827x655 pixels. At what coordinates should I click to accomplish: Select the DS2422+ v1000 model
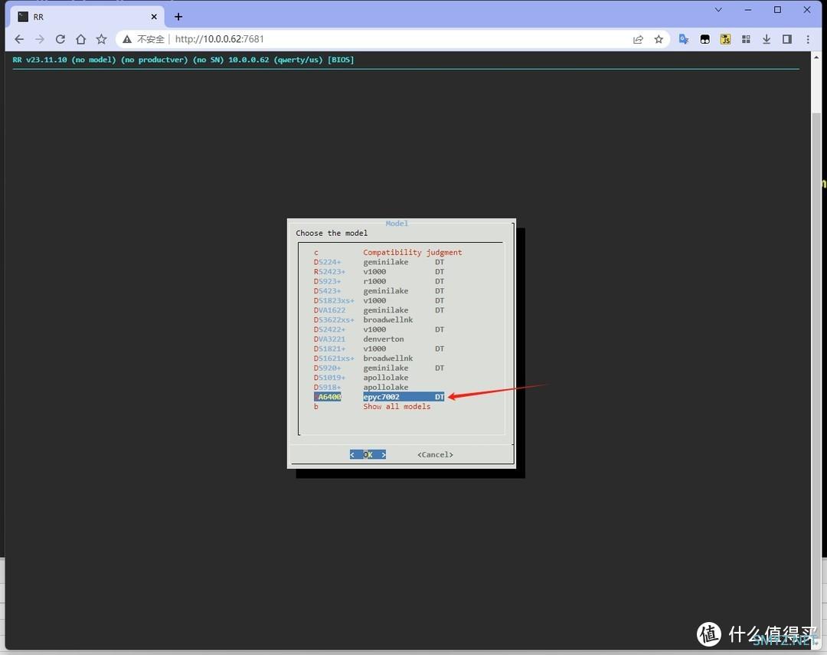tap(379, 329)
